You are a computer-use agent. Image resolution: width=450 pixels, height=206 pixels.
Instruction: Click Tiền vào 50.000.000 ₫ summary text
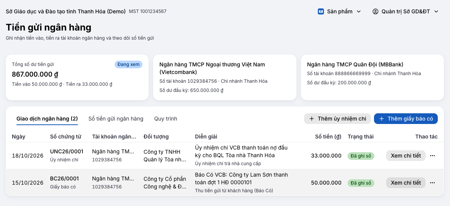(x=37, y=84)
